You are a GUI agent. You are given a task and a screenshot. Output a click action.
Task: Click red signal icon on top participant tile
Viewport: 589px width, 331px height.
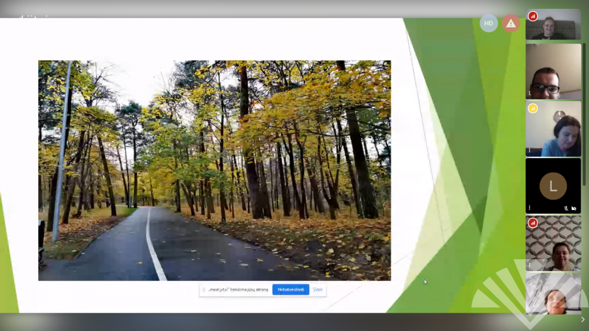[x=532, y=16]
